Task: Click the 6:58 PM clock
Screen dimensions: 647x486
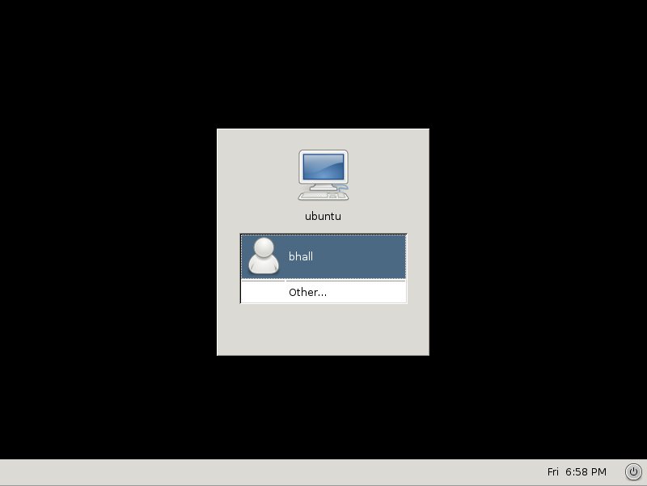Action: tap(586, 472)
